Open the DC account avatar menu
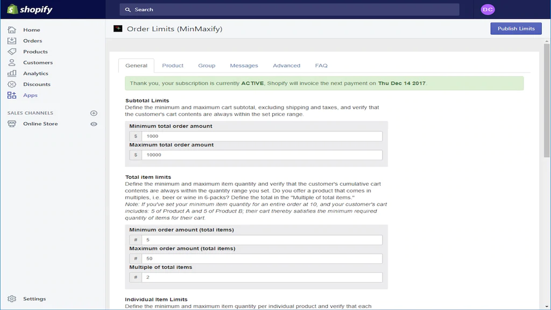This screenshot has height=310, width=551. pyautogui.click(x=488, y=10)
